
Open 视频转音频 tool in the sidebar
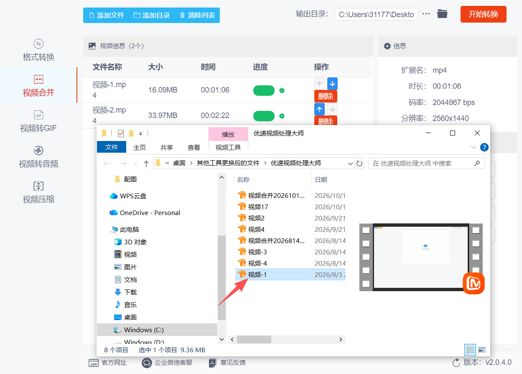38,157
